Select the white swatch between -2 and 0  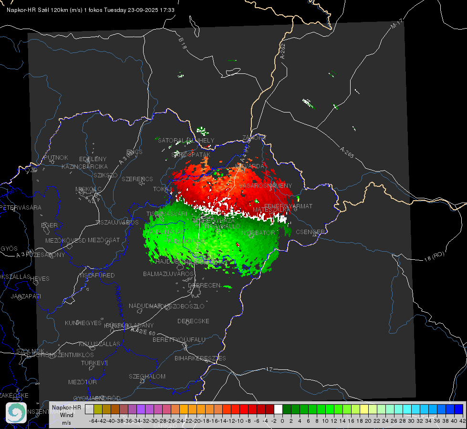click(x=278, y=409)
